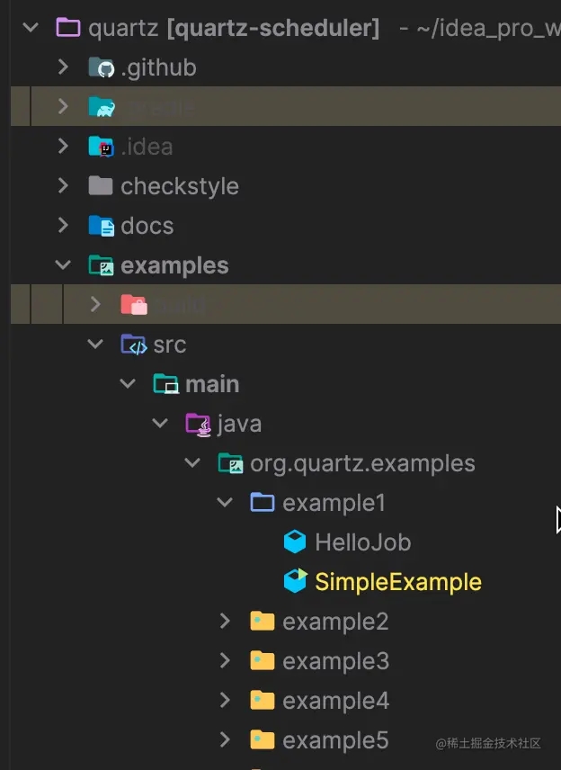
Task: Select the main folder label
Action: coord(212,384)
